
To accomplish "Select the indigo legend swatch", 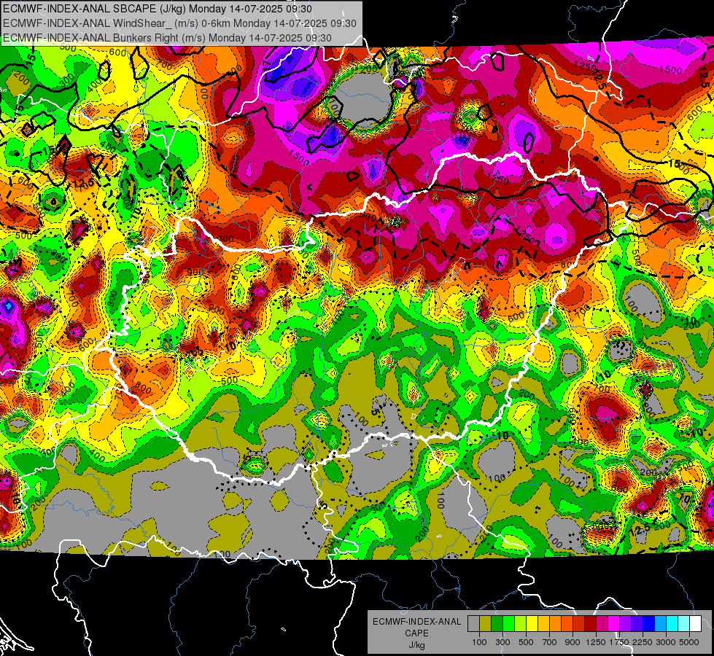I will pos(637,623).
